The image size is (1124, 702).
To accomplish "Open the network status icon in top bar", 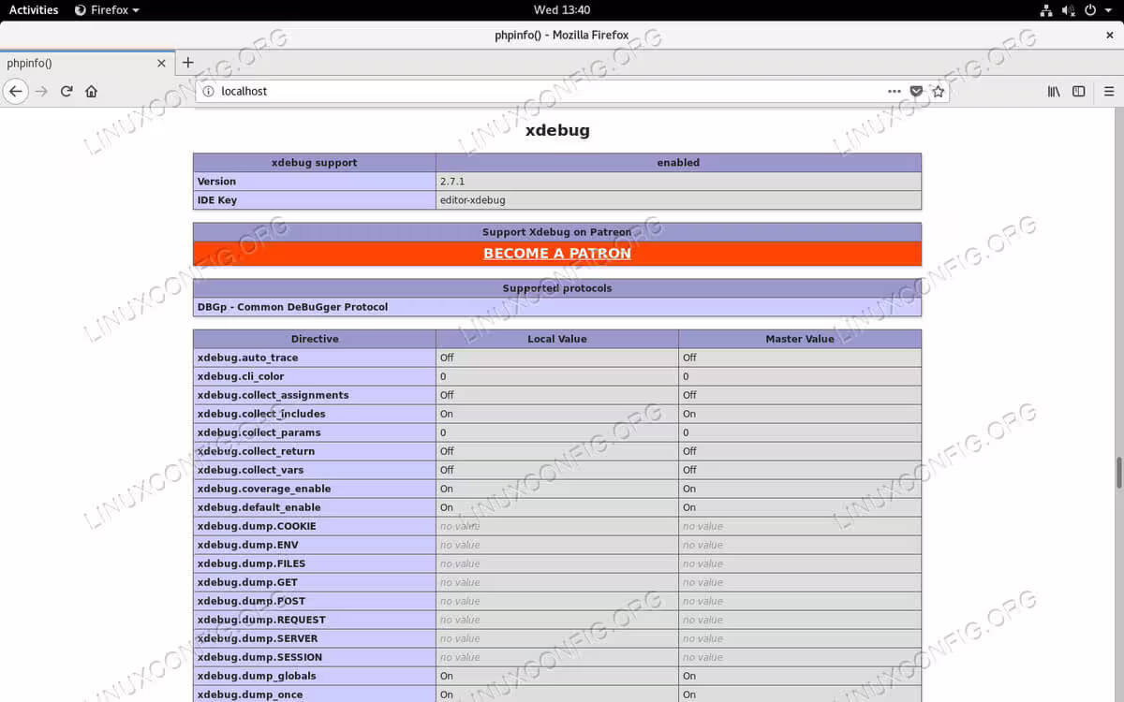I will [x=1046, y=10].
